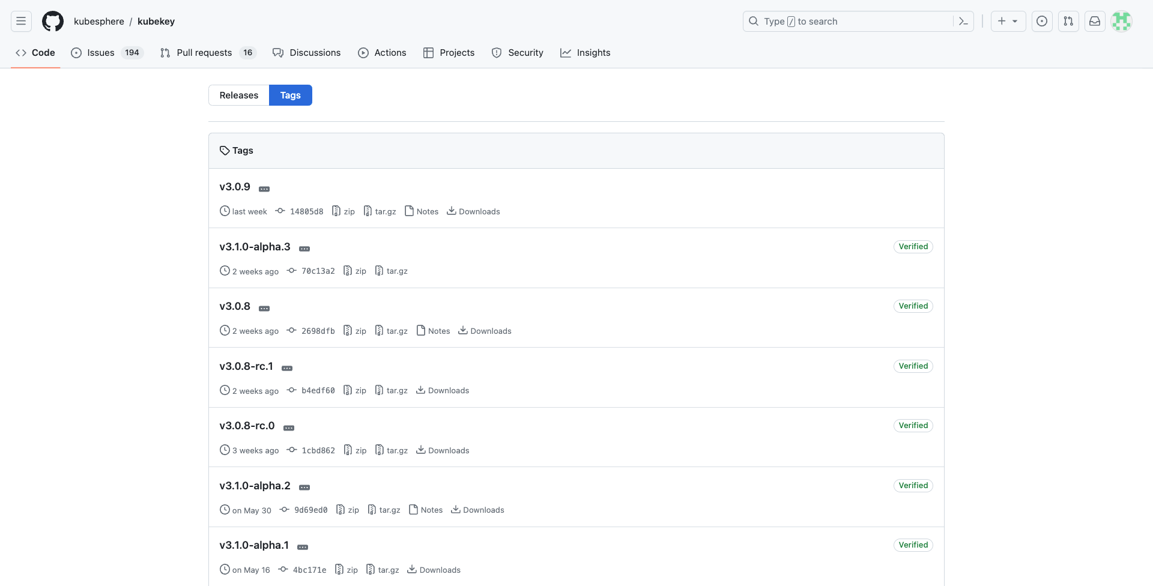Download zip for v3.1.0-alpha.3

point(355,271)
